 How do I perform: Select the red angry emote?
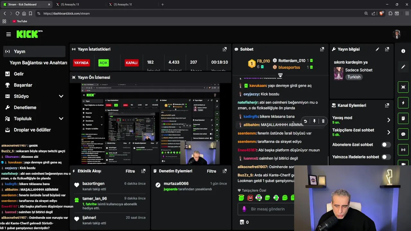tap(250, 198)
